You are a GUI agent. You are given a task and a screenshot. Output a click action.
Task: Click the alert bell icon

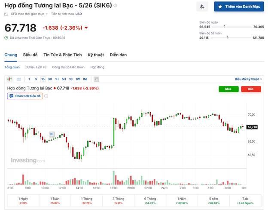point(201,7)
